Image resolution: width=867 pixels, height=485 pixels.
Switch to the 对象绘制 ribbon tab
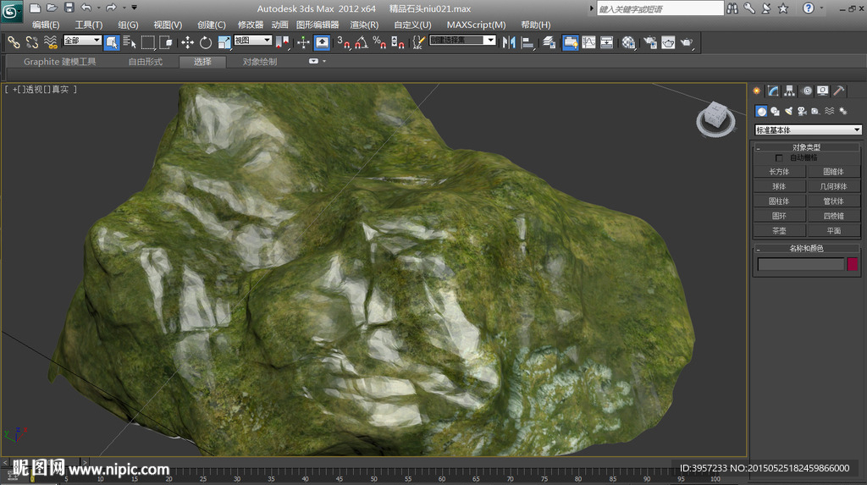(259, 62)
